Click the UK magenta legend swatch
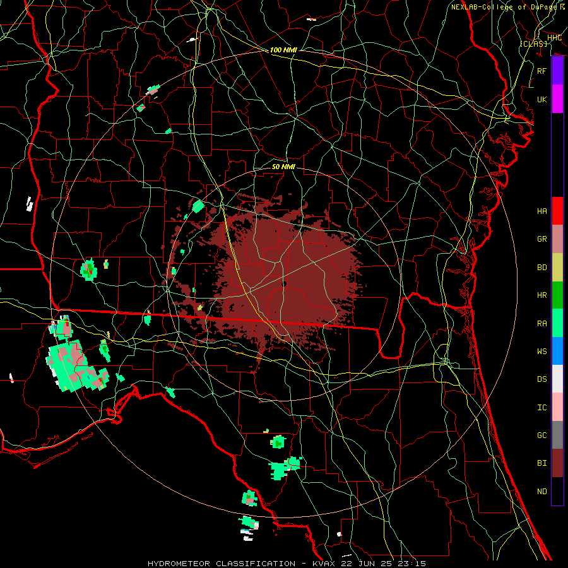Viewport: 568px width, 568px height. (x=557, y=99)
